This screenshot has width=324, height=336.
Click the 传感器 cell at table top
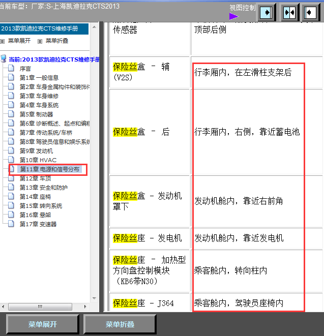(x=150, y=39)
